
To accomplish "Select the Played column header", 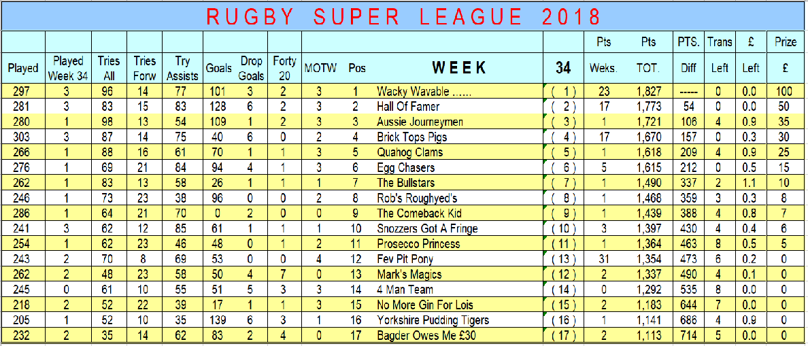I will pos(23,68).
